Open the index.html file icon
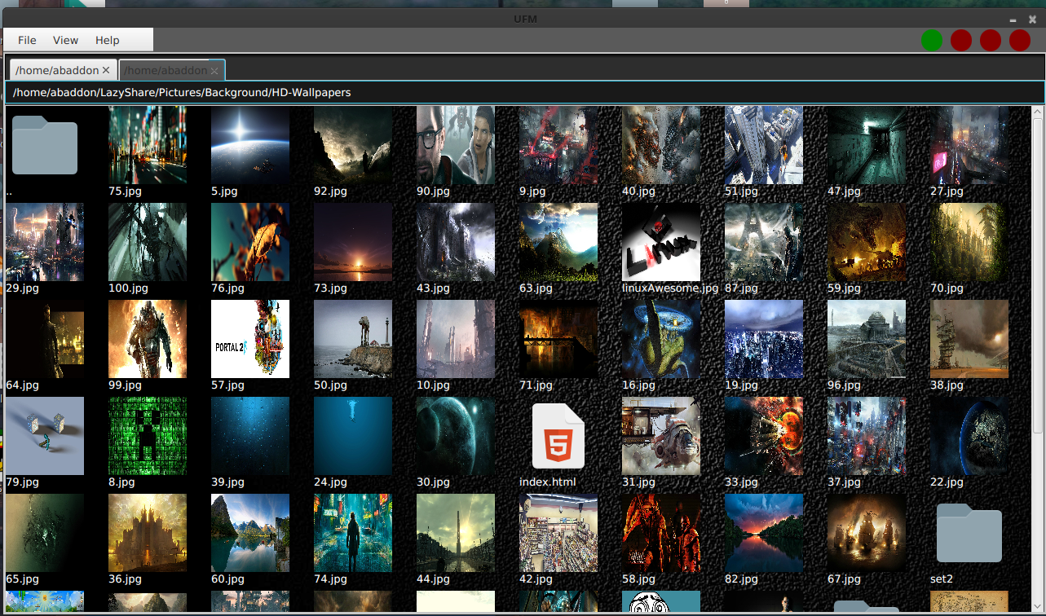The height and width of the screenshot is (616, 1046). (558, 436)
